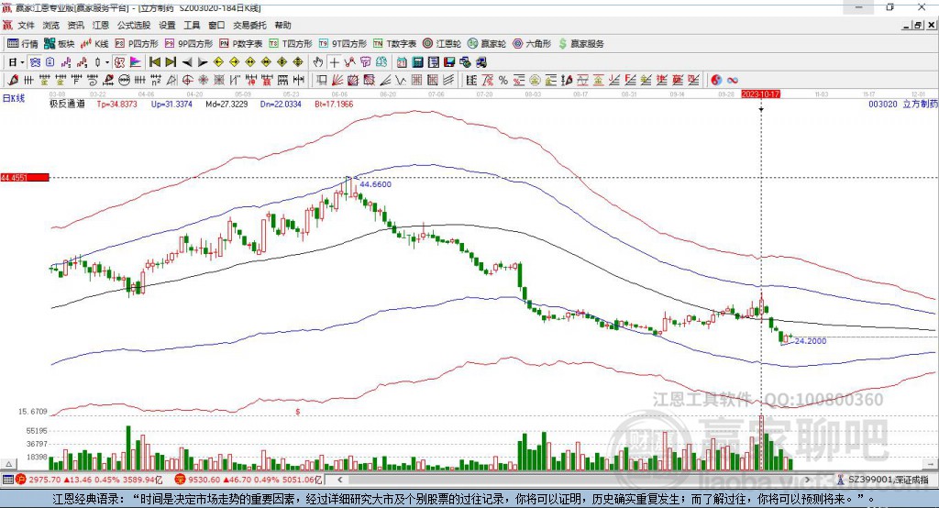This screenshot has height=508, width=939.
Task: Move chart left using the black left arrow
Action: [187, 62]
